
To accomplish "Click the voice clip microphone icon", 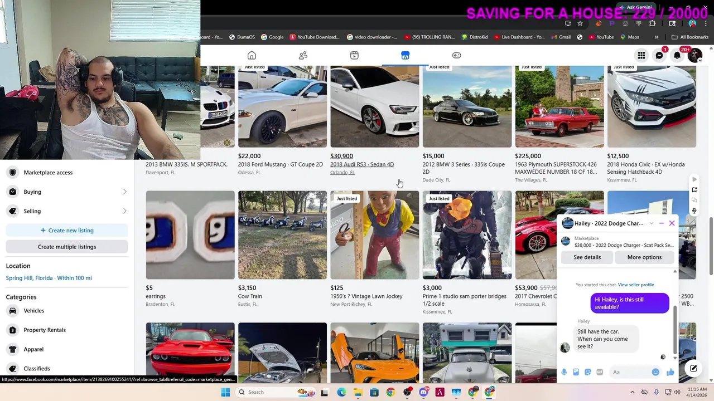I will point(565,372).
